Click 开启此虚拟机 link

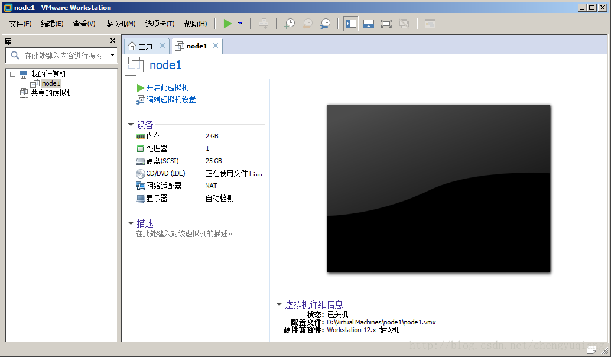point(167,87)
